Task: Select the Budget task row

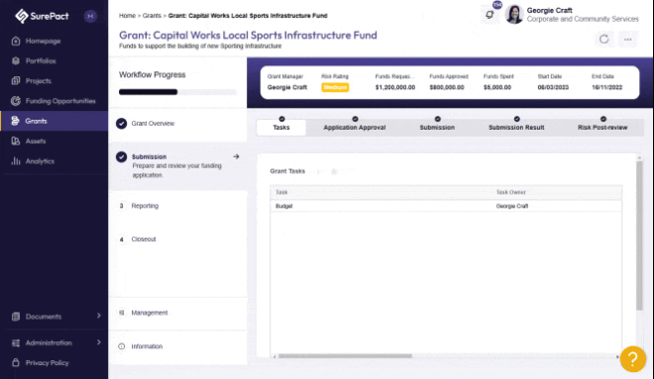Action: tap(446, 206)
